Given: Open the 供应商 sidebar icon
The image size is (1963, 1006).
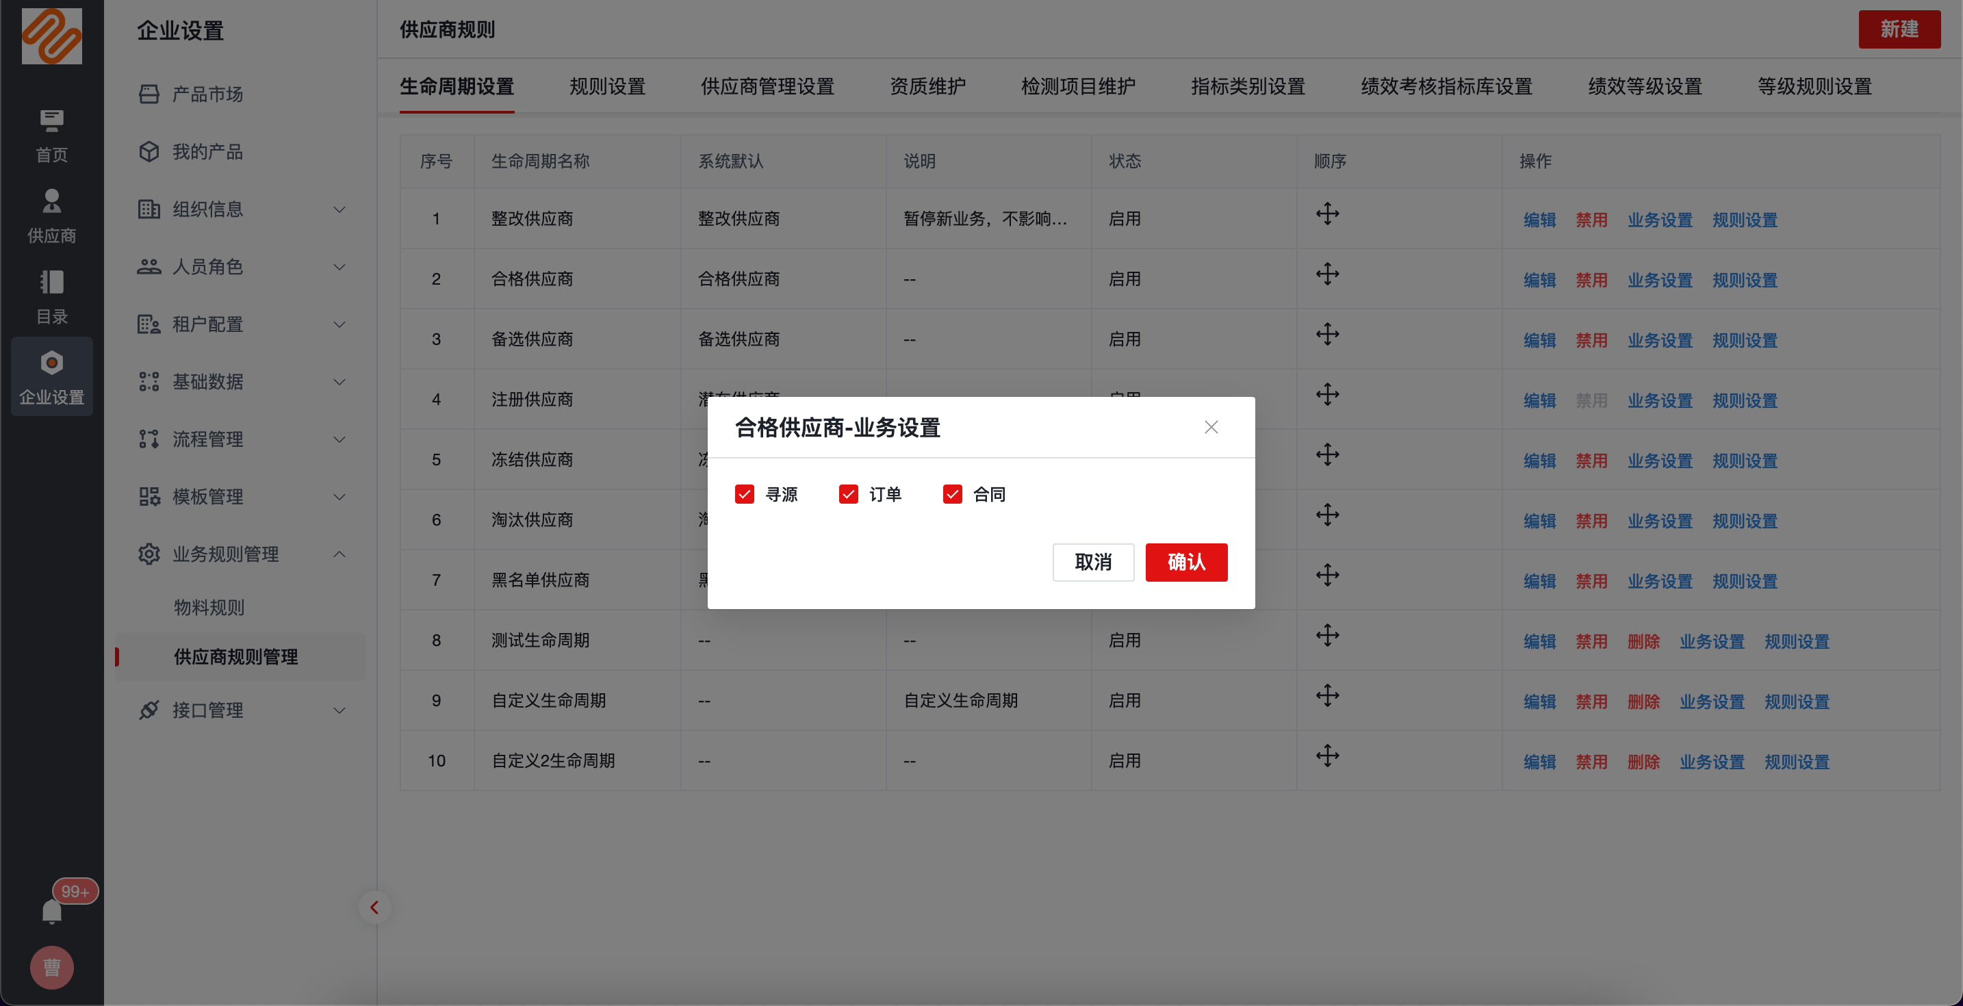Looking at the screenshot, I should coord(52,217).
